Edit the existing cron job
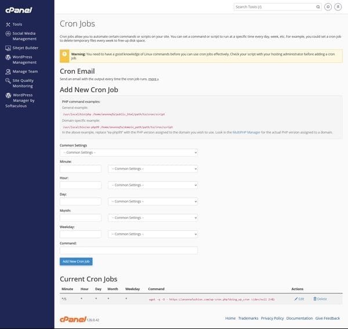The height and width of the screenshot is (329, 348). pyautogui.click(x=299, y=299)
